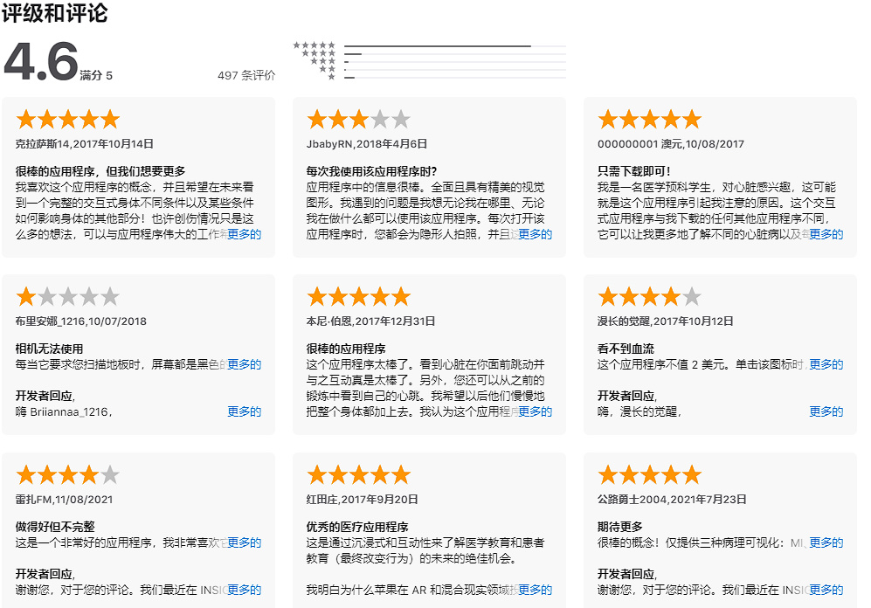Viewport: 871px width, 608px height.
Task: Show more of the 相机无法使用 review text
Action: coord(244,364)
